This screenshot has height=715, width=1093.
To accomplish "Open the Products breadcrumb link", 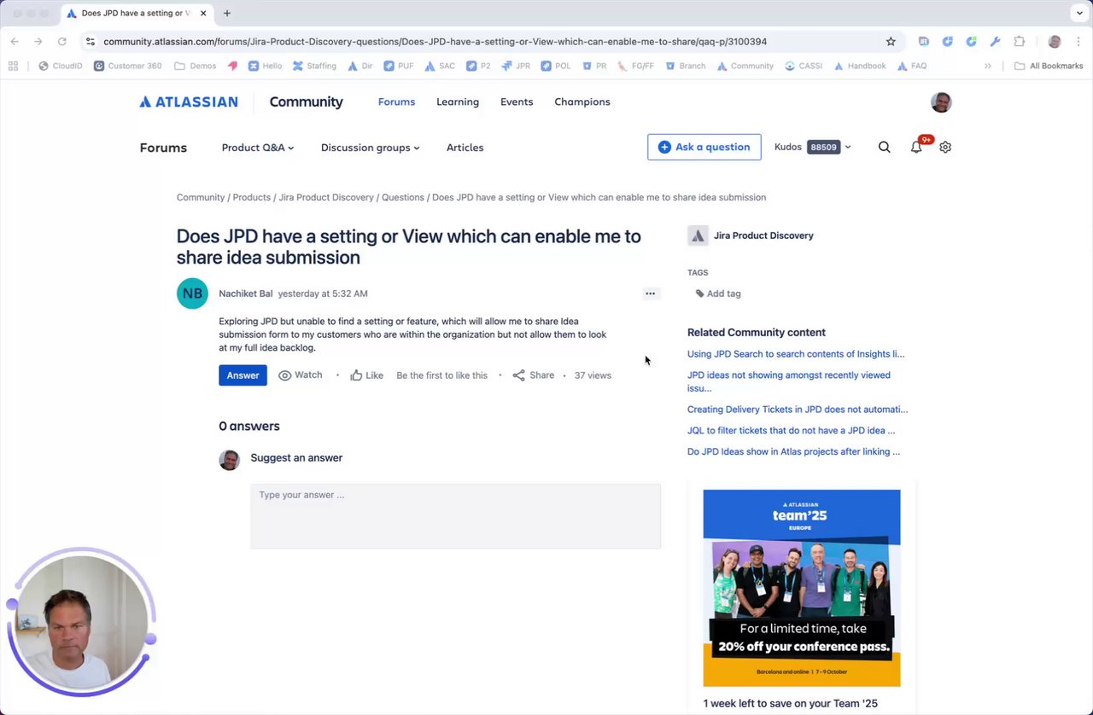I will 252,197.
